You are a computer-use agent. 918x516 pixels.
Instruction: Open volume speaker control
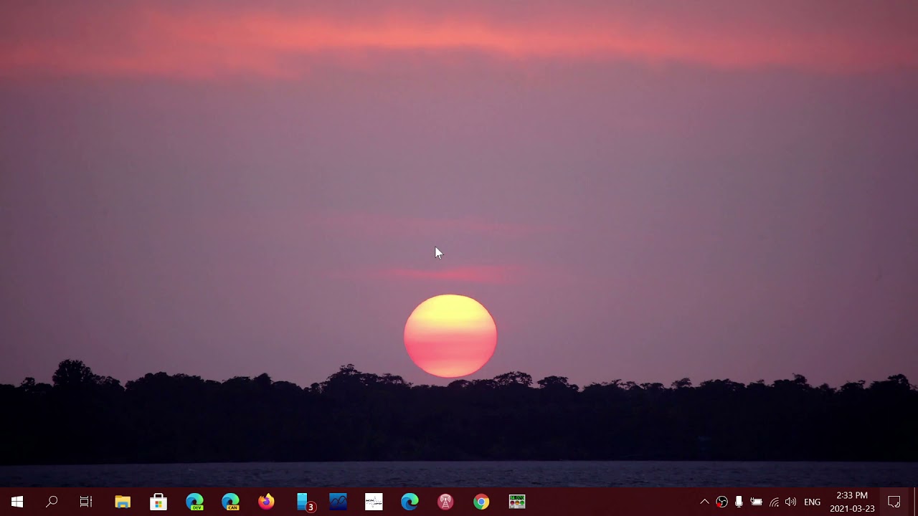(790, 502)
